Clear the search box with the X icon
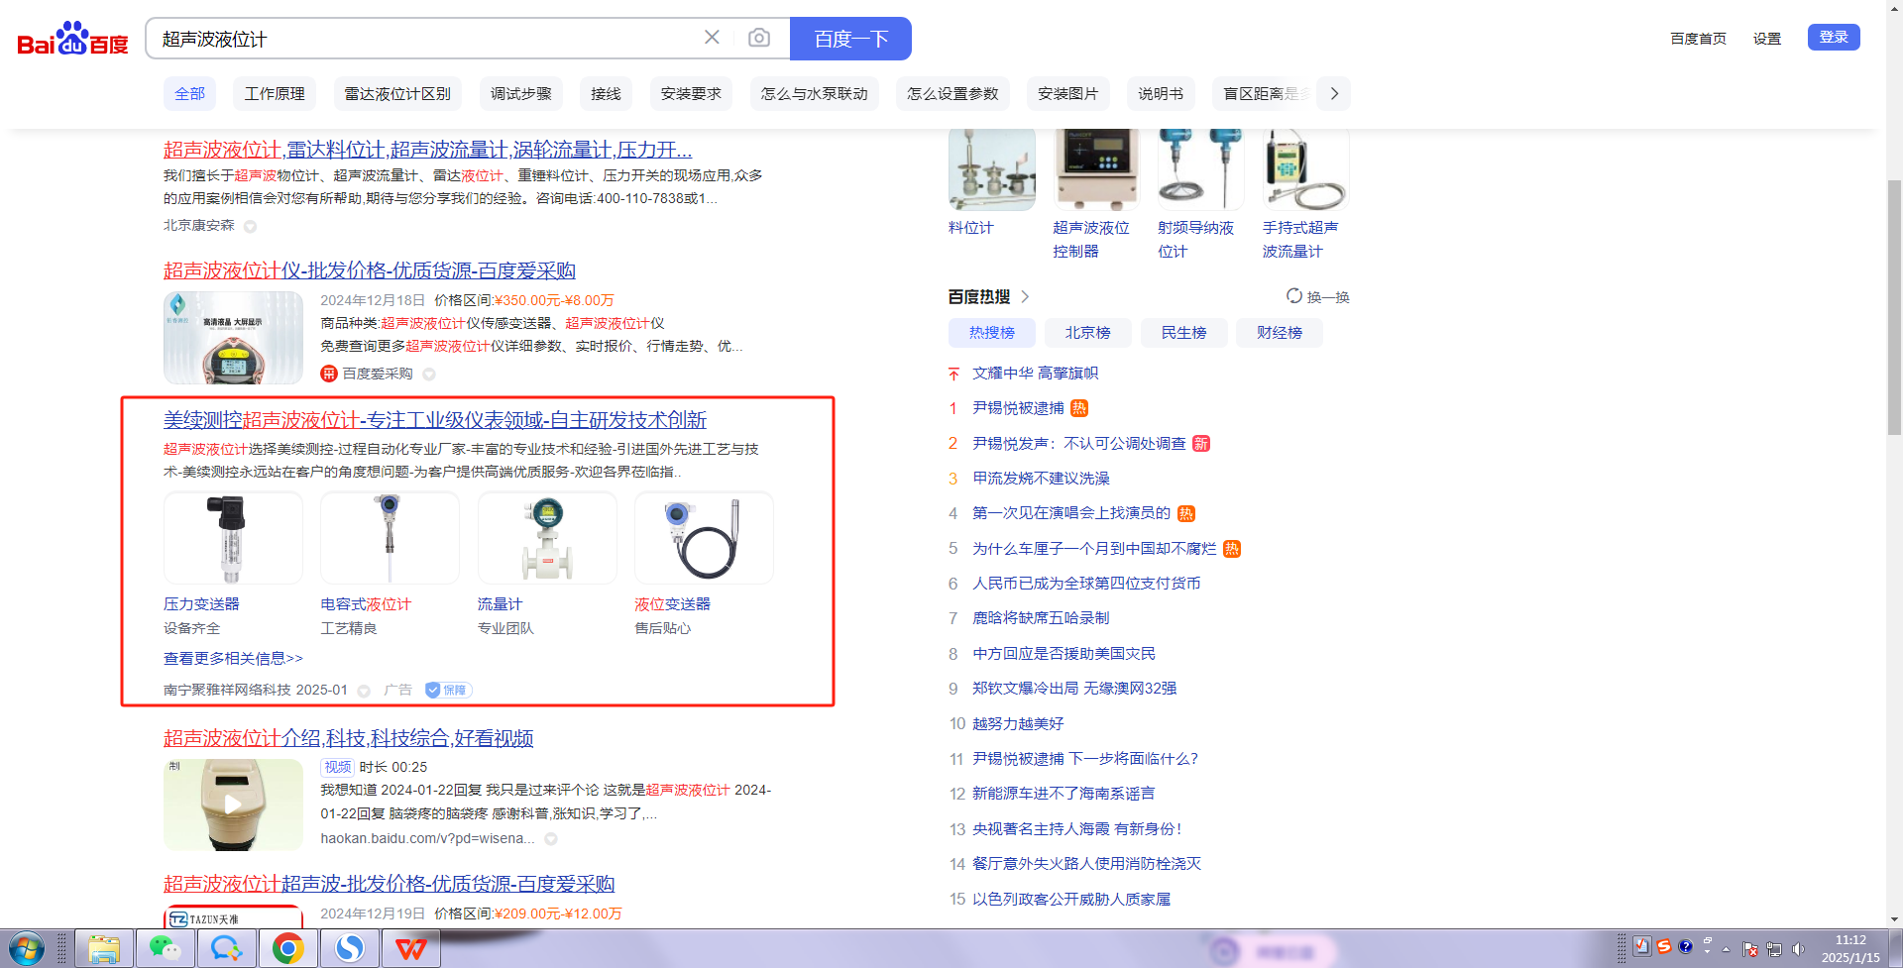The width and height of the screenshot is (1903, 968). click(x=712, y=38)
